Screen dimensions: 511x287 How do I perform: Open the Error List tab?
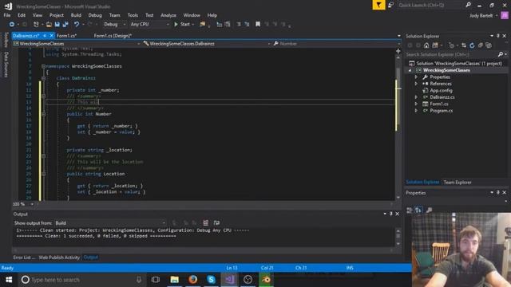[x=24, y=258]
